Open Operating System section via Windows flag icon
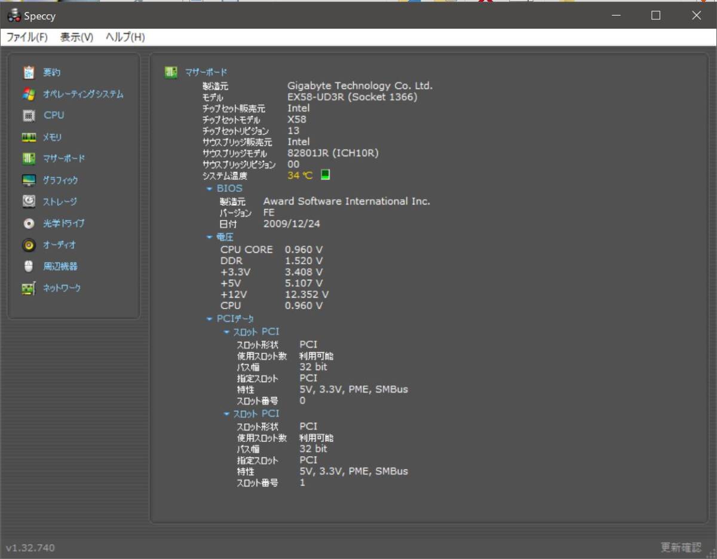The width and height of the screenshot is (717, 559). tap(29, 94)
